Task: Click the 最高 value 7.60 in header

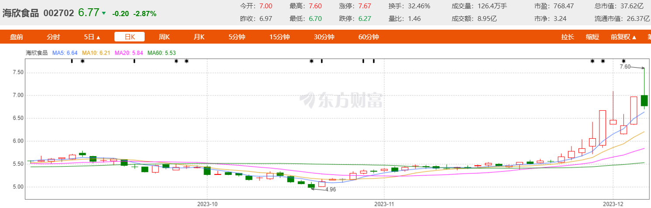Action: click(x=315, y=6)
